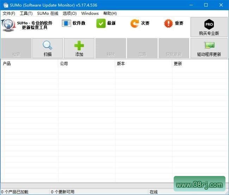This screenshot has height=195, width=229.
Task: Click the disabled 移除 button
Action: point(111,48)
